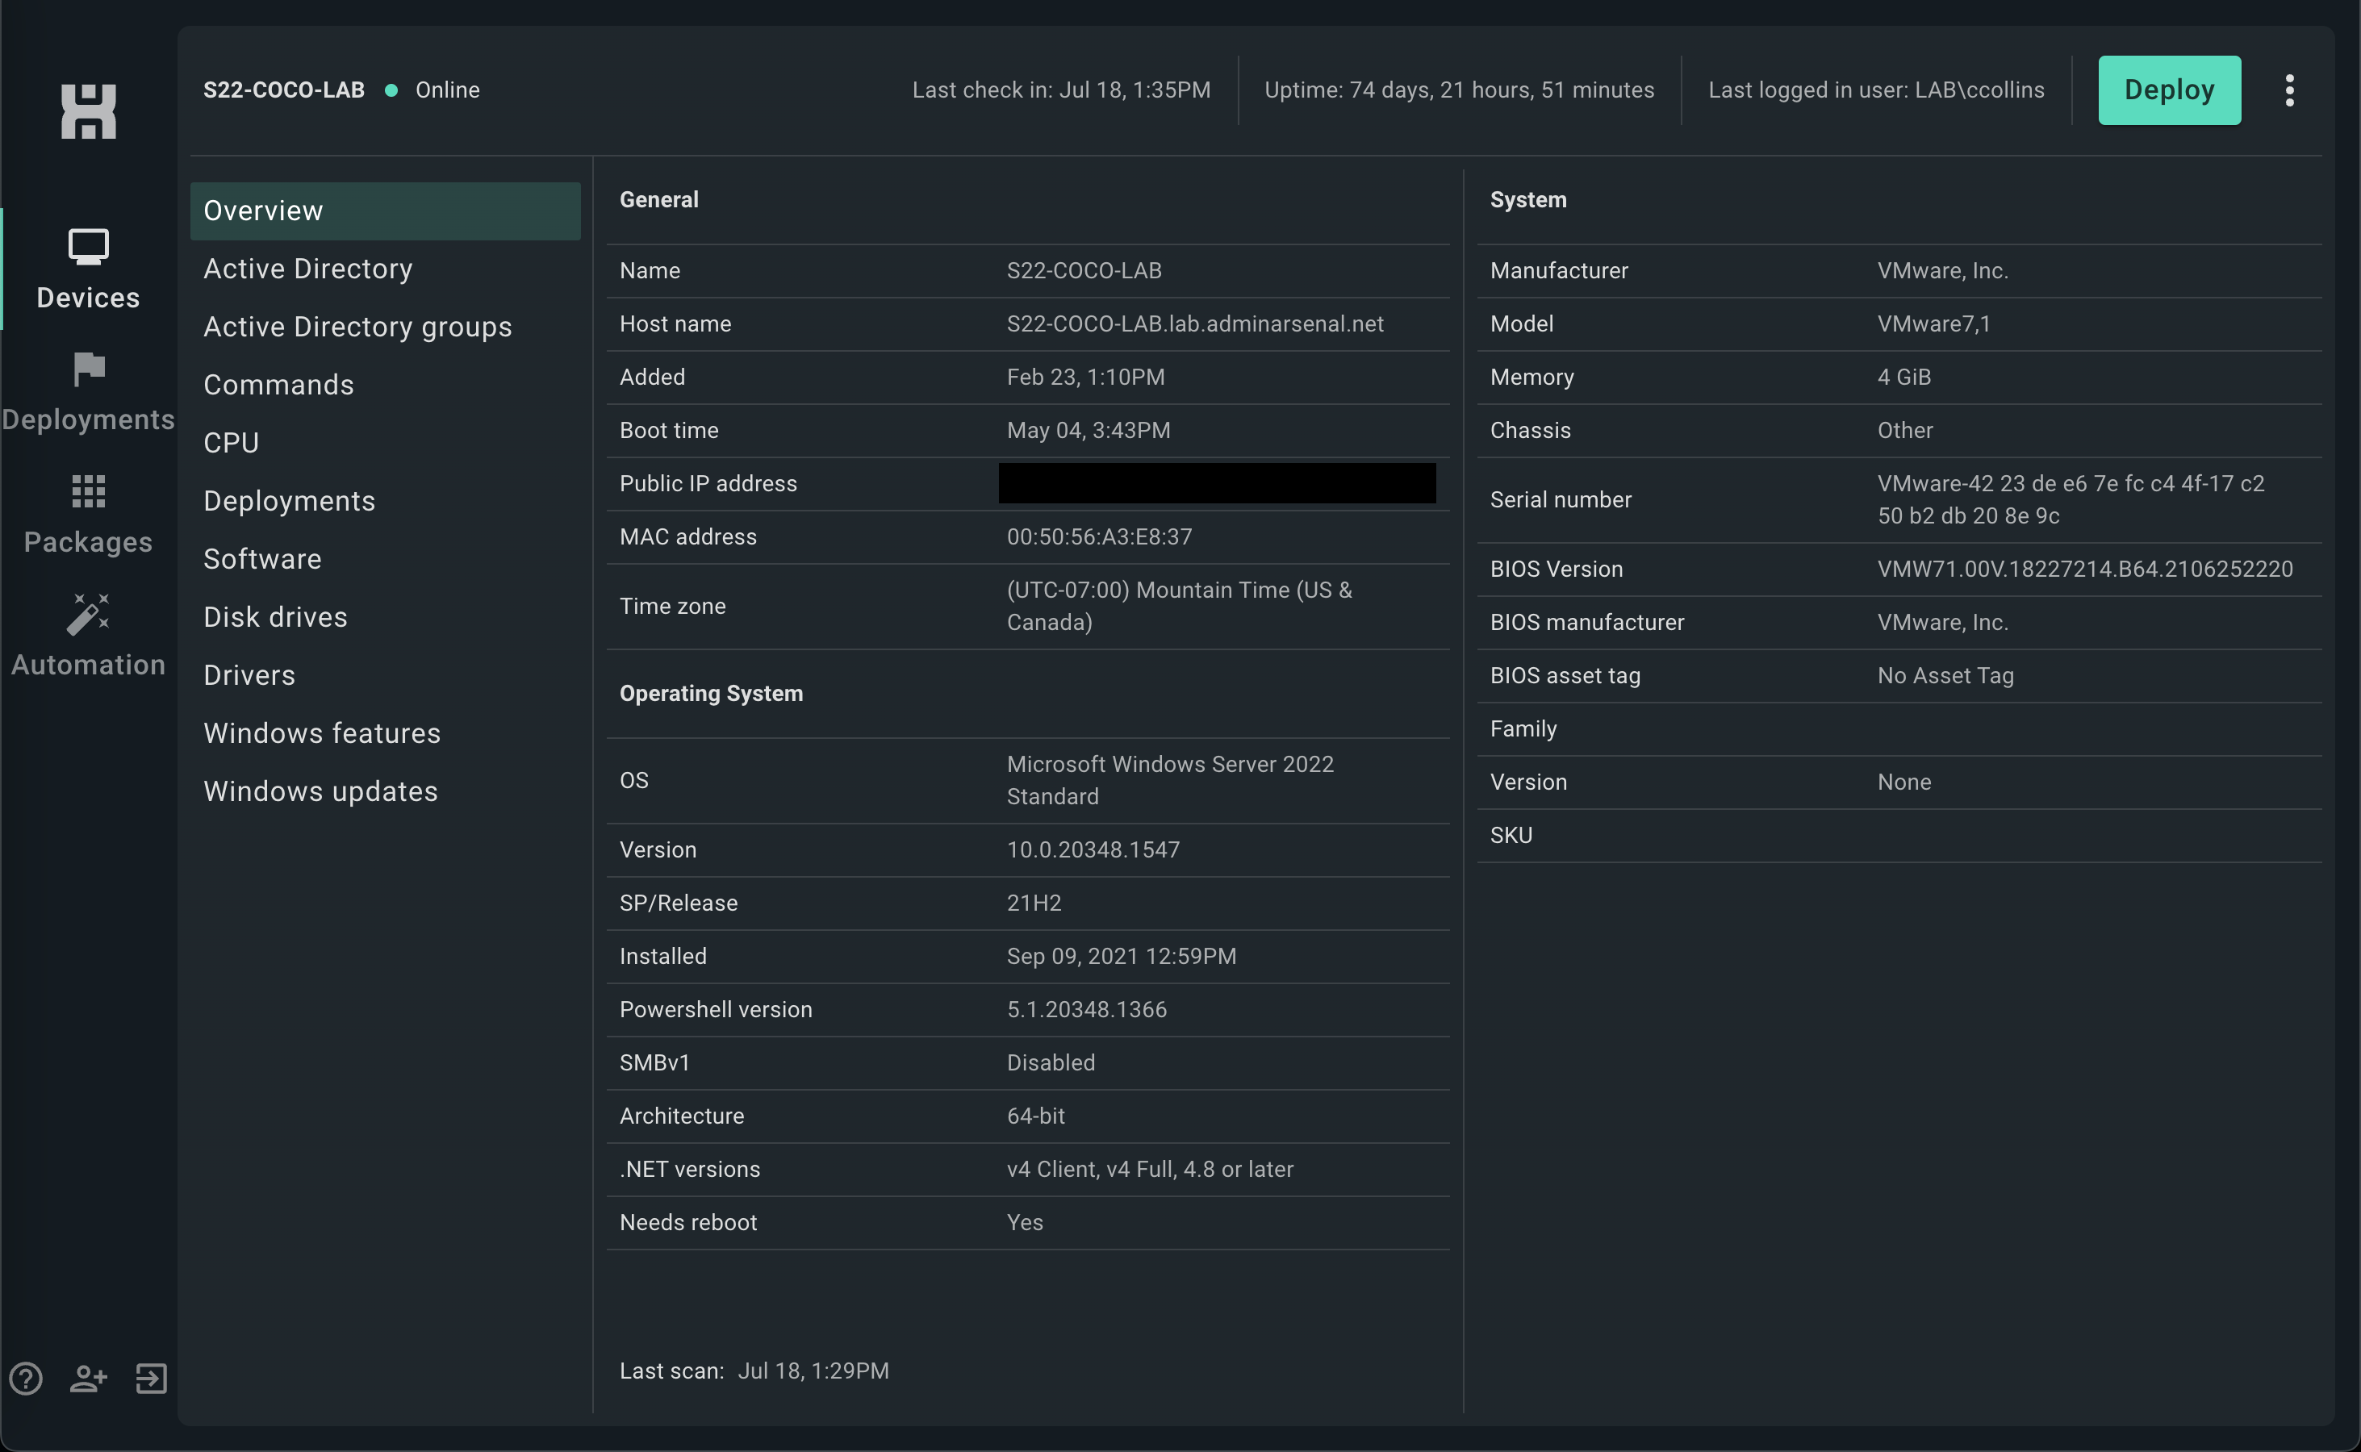Invite a user with the add-person icon
The image size is (2361, 1452).
pyautogui.click(x=87, y=1378)
